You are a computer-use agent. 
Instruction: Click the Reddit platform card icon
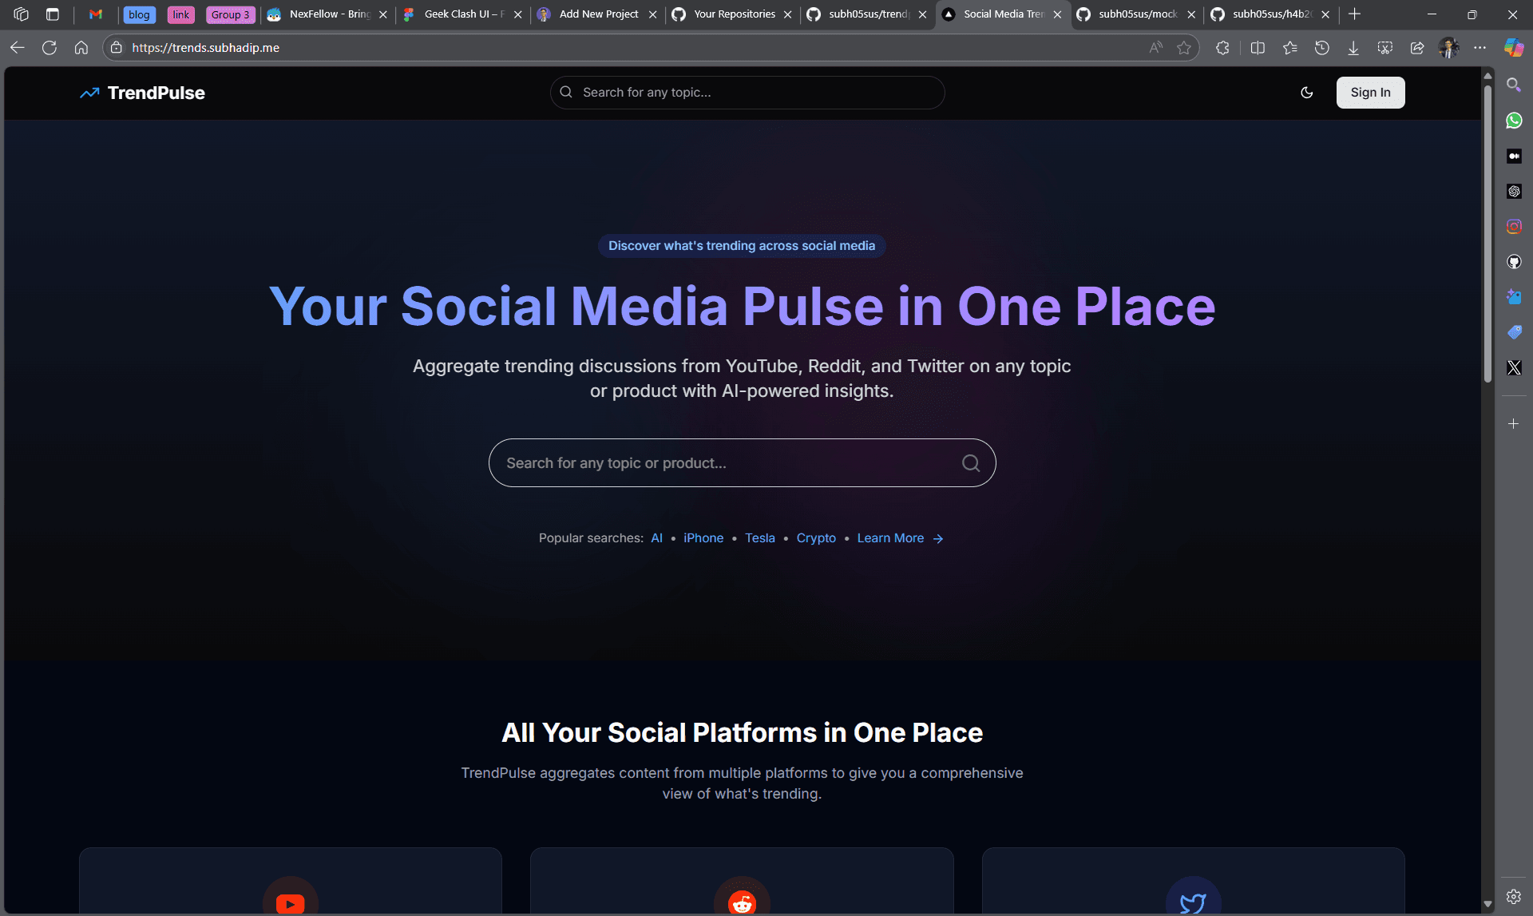tap(742, 902)
